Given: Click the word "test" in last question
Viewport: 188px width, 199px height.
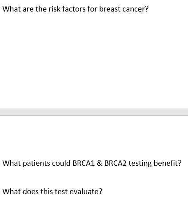Looking at the screenshot, I should pyautogui.click(x=61, y=191).
